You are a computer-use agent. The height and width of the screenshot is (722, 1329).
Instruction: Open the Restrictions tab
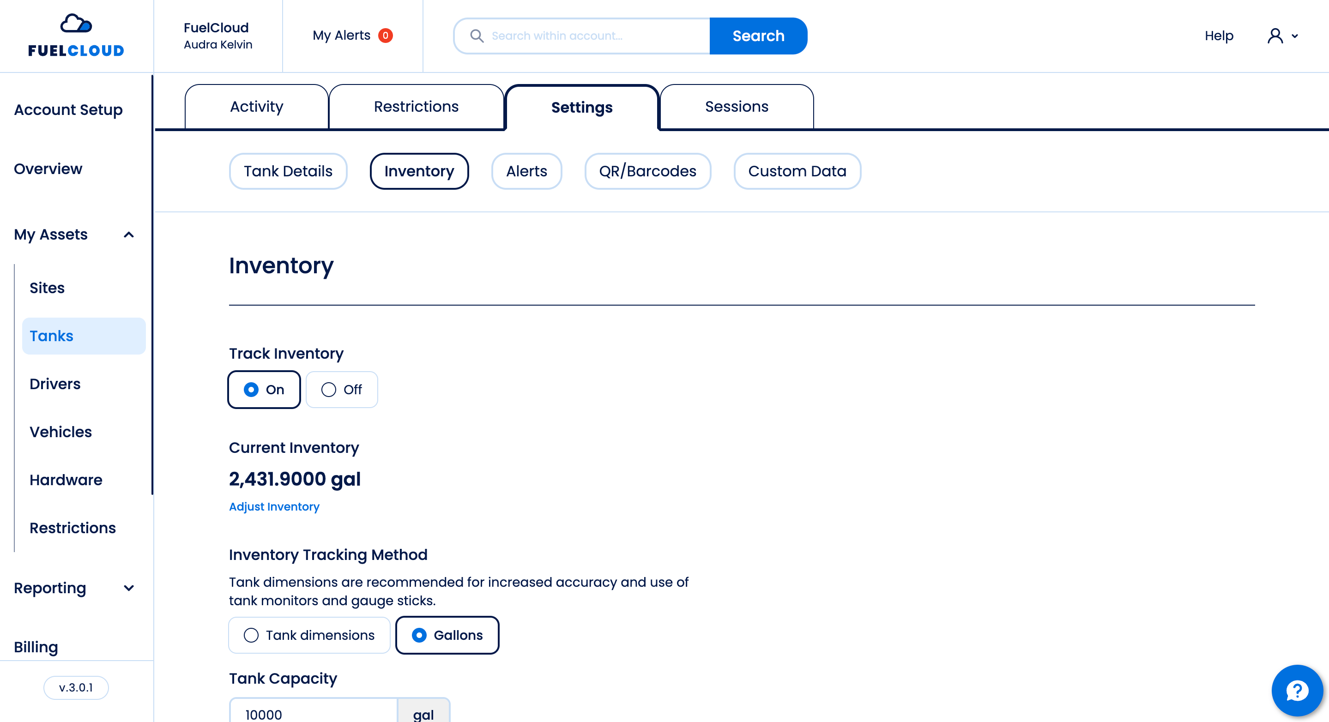coord(416,107)
